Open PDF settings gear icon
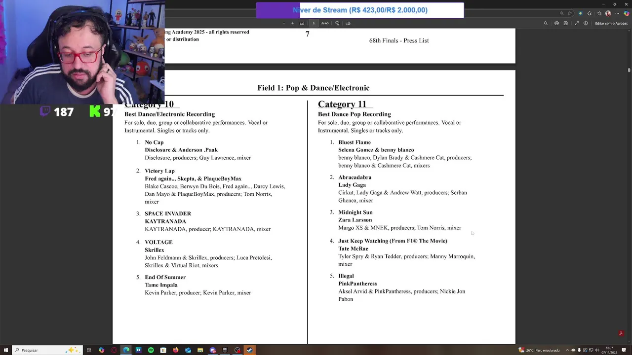The image size is (632, 355). (586, 23)
